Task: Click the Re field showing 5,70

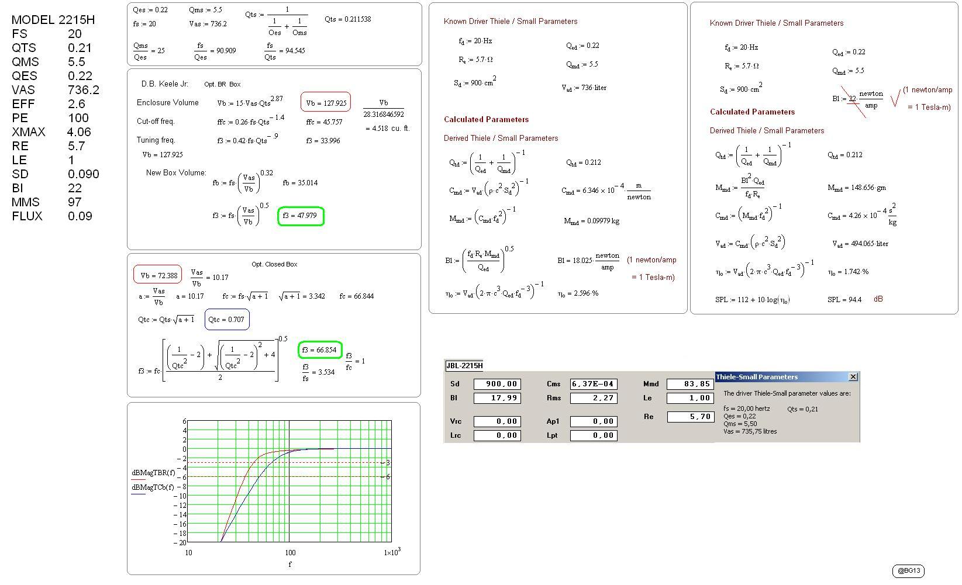Action: tap(690, 417)
